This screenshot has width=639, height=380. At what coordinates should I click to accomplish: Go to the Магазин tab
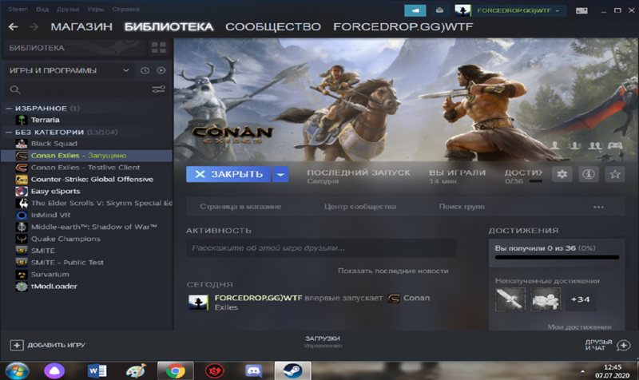[81, 27]
